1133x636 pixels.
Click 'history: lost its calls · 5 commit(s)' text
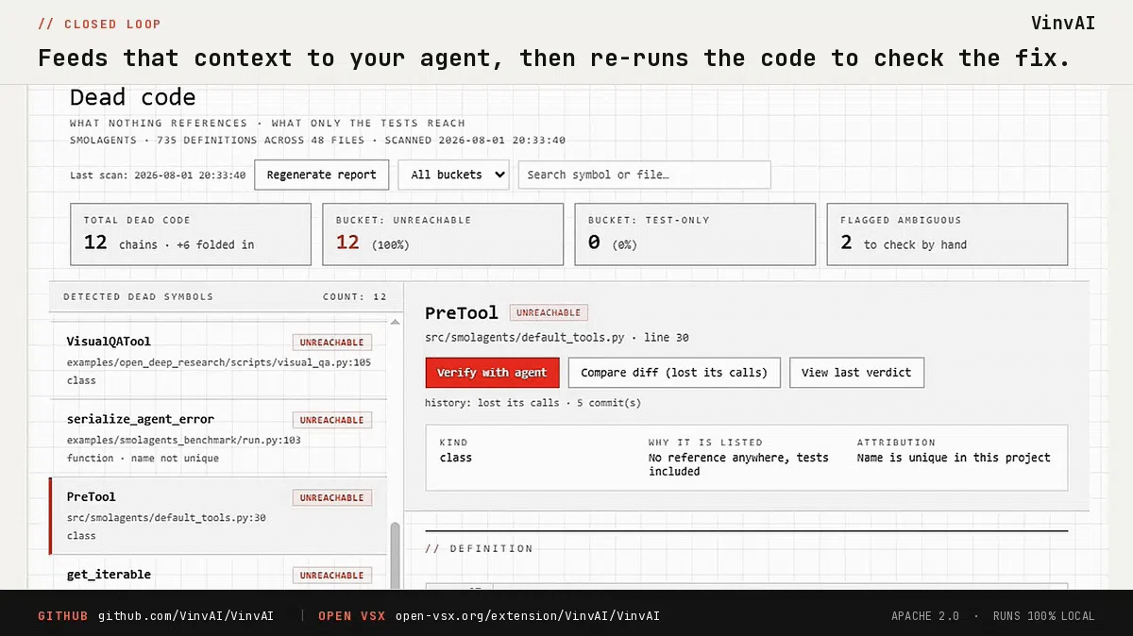click(x=533, y=403)
